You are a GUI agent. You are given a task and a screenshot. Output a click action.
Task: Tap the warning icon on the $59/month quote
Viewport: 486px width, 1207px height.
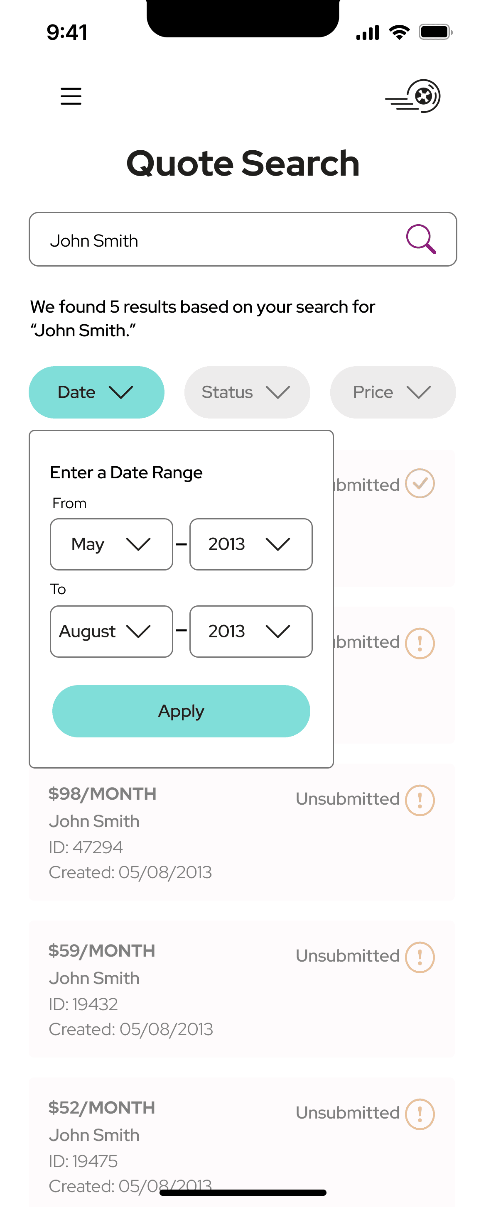tap(420, 957)
